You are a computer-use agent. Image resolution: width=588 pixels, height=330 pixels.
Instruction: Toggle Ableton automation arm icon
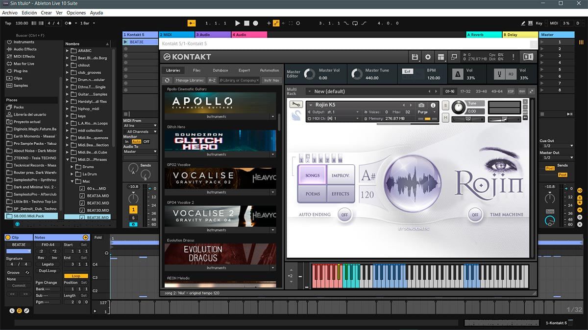276,23
